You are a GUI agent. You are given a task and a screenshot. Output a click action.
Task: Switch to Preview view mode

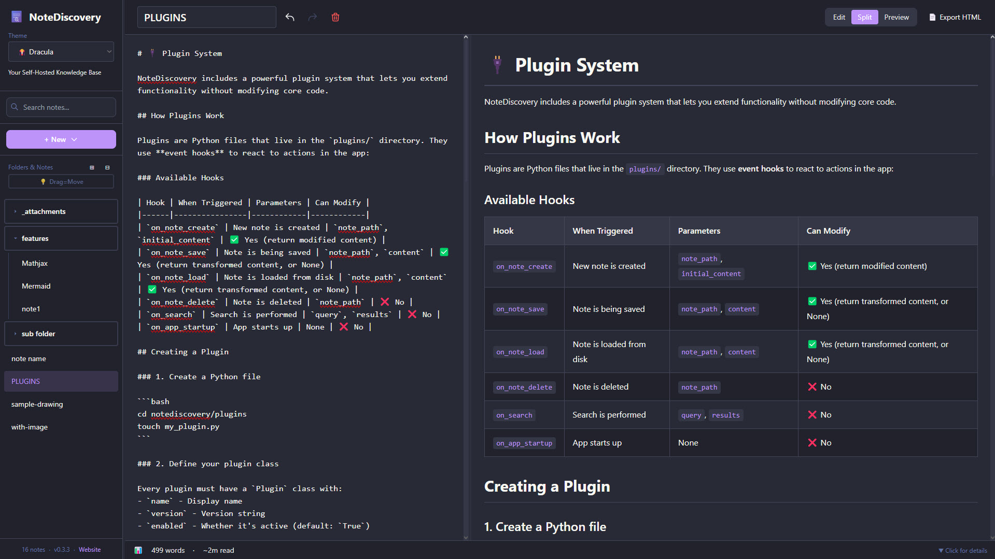(x=896, y=17)
